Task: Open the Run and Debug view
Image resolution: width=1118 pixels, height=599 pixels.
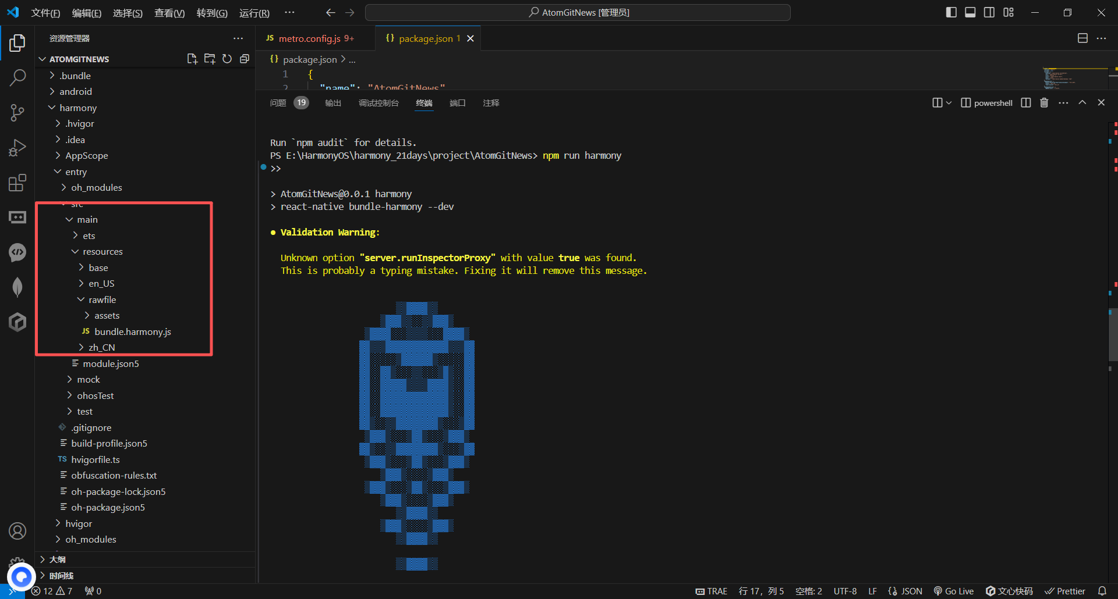Action: (17, 148)
